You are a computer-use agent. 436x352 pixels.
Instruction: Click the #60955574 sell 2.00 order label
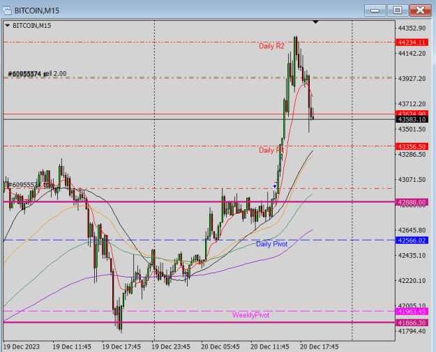pyautogui.click(x=37, y=74)
